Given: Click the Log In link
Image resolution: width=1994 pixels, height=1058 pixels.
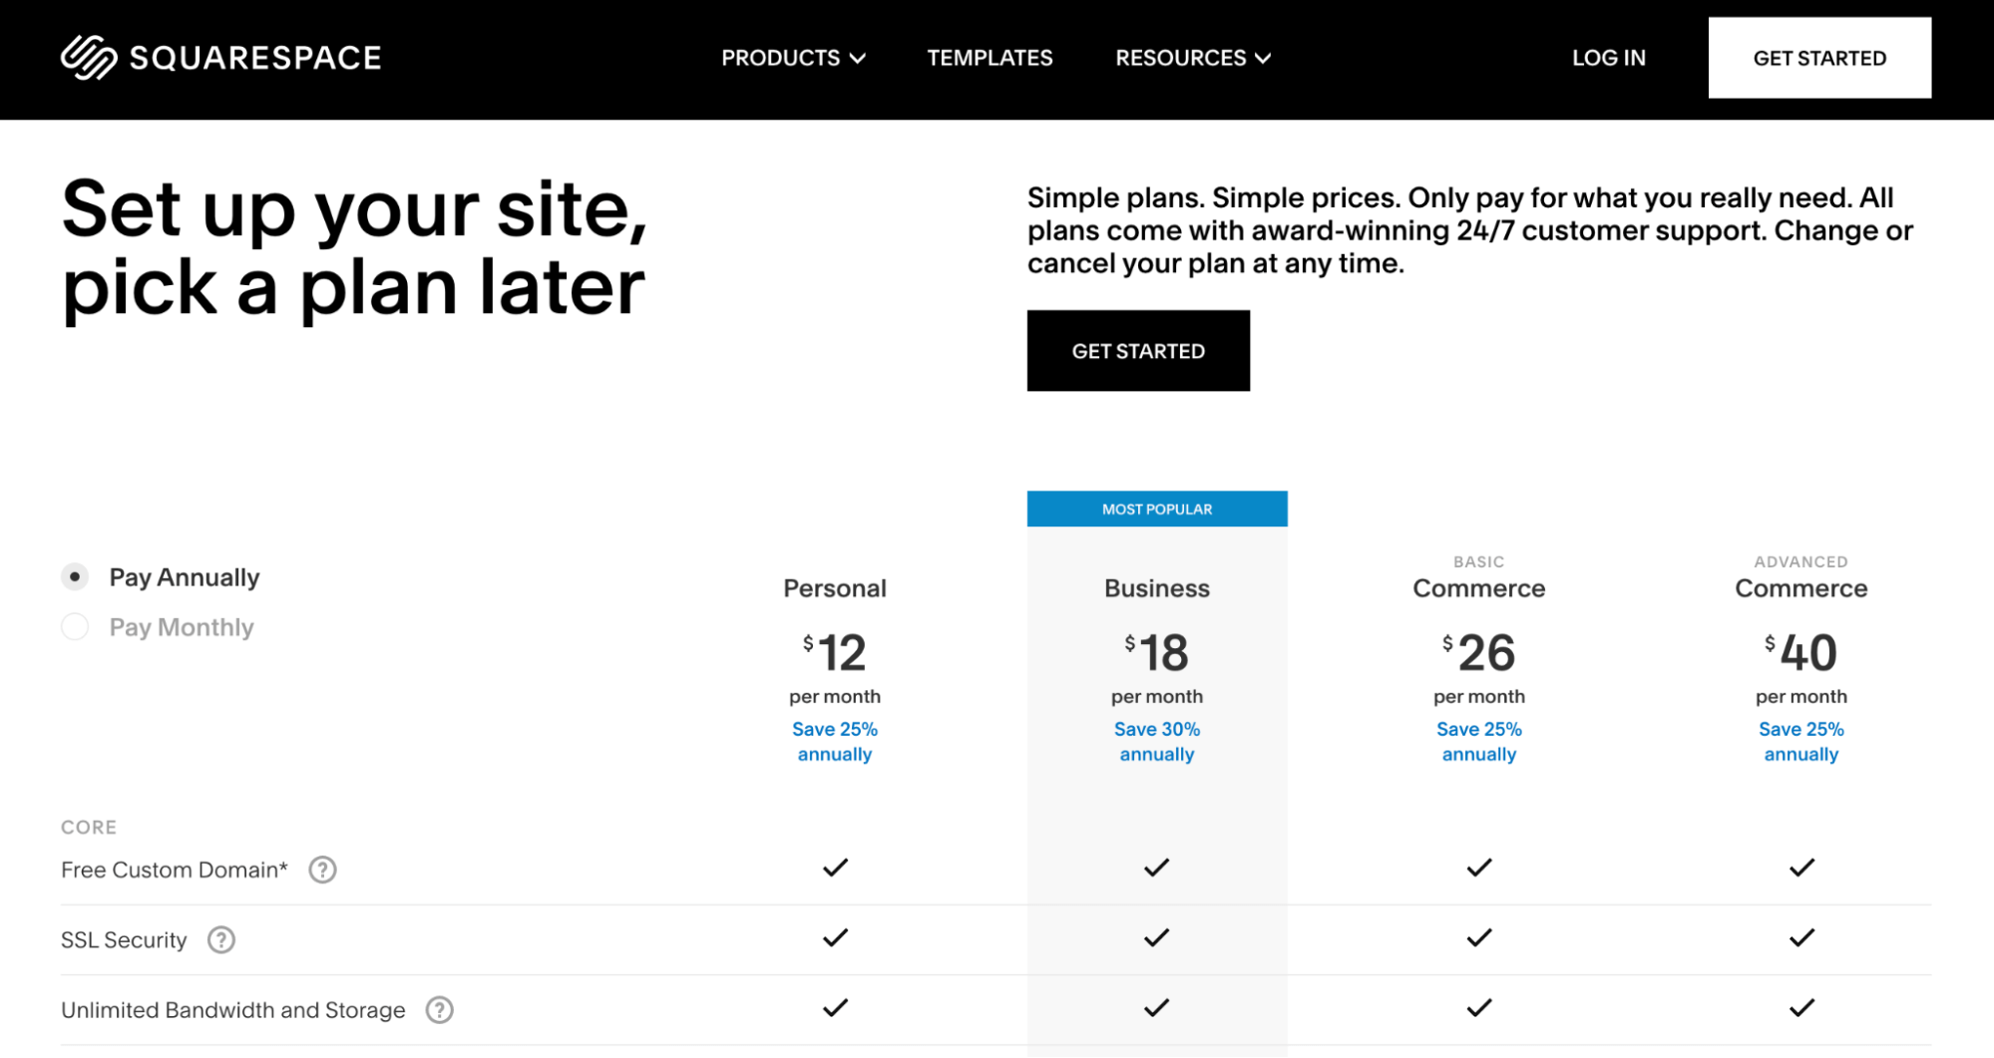Looking at the screenshot, I should coord(1608,58).
